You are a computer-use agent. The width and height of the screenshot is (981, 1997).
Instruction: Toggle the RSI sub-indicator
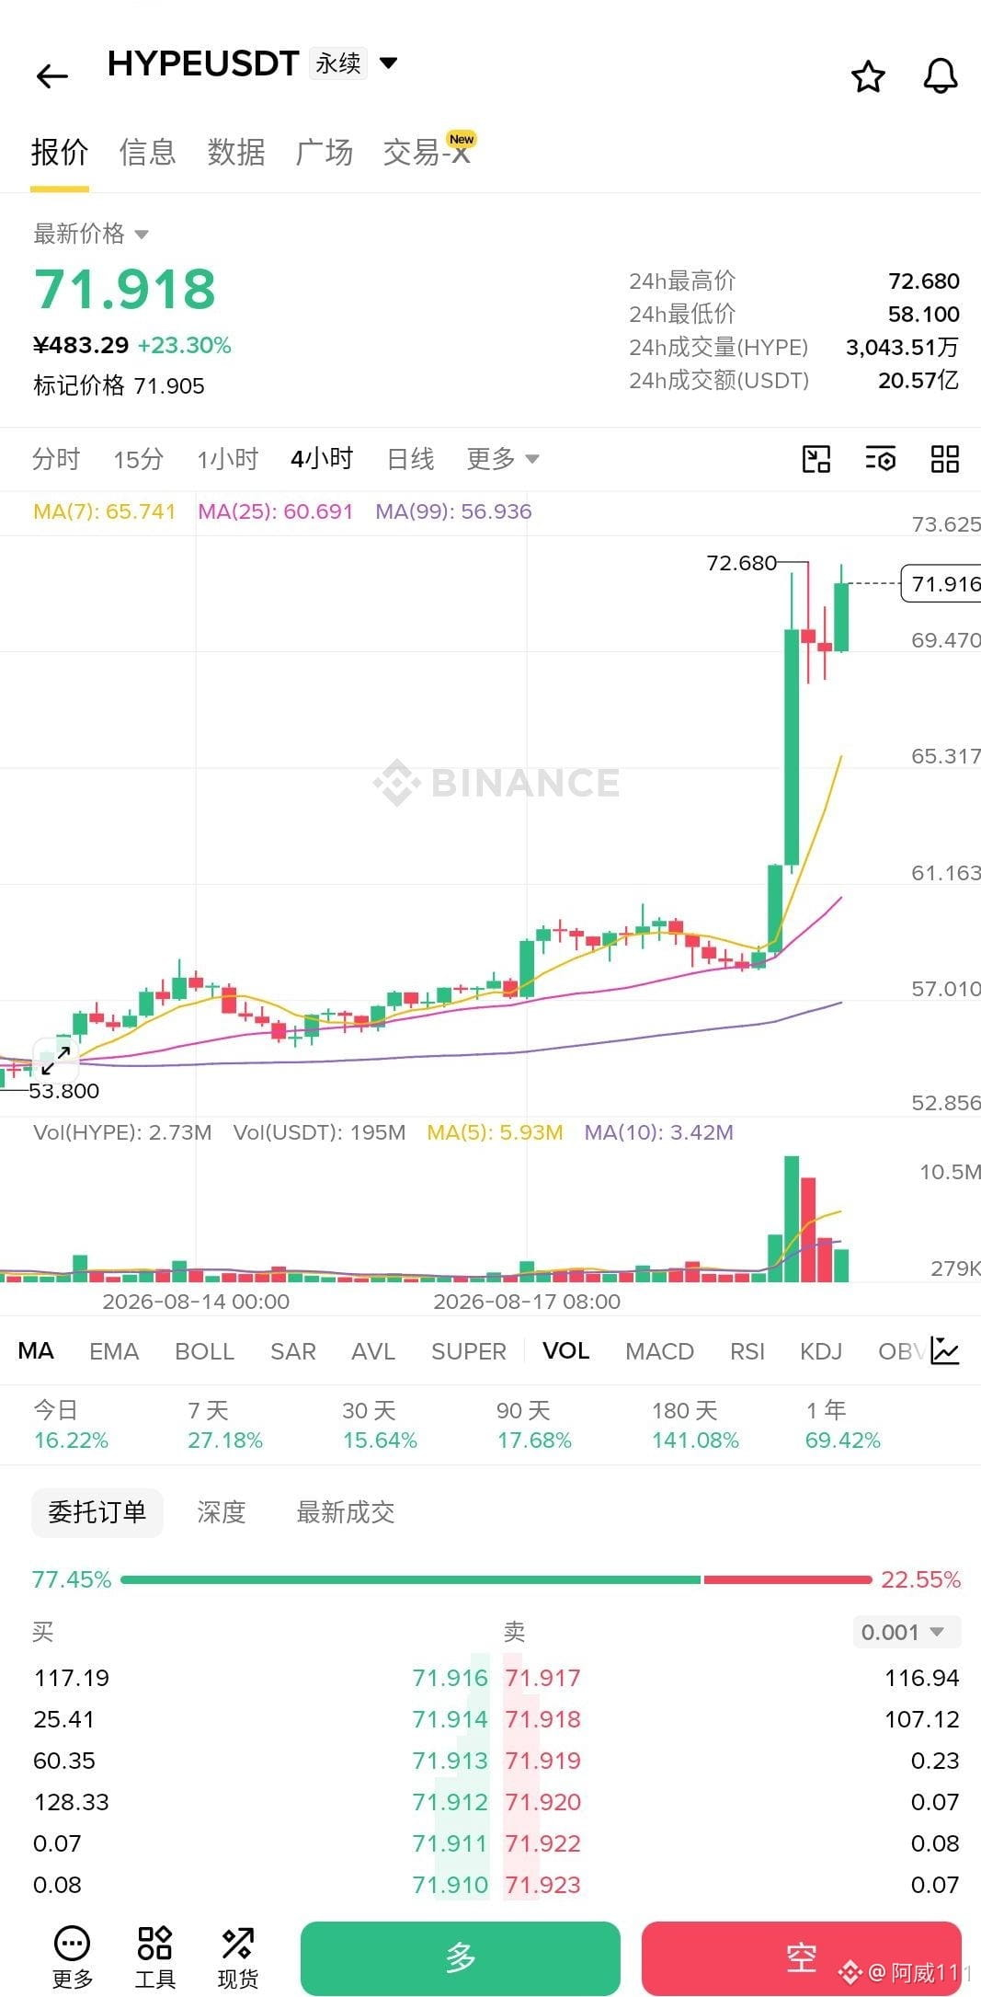(747, 1350)
